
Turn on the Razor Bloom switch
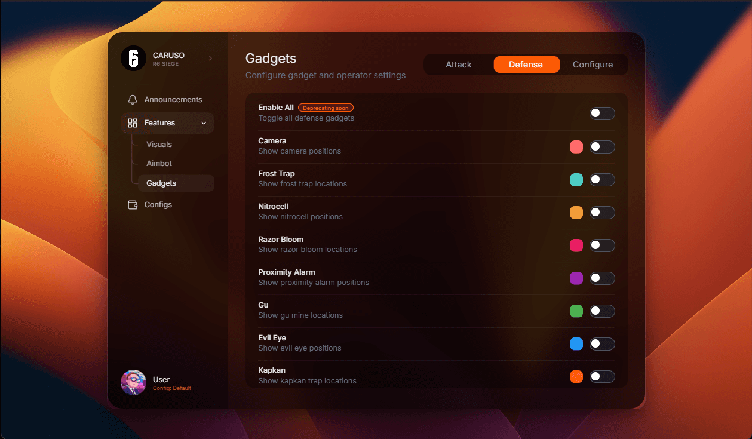[x=602, y=245]
